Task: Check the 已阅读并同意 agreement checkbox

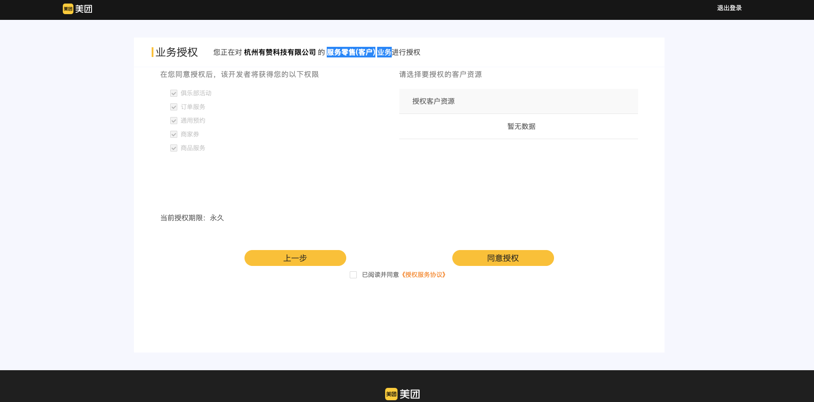Action: [x=353, y=275]
